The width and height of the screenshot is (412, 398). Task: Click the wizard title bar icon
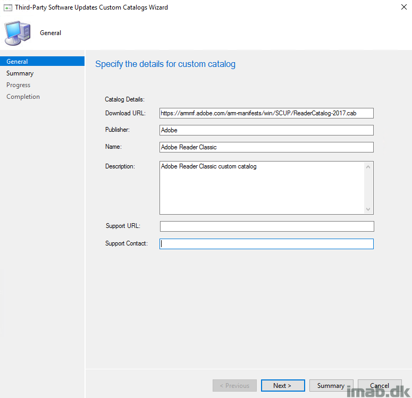[x=7, y=7]
